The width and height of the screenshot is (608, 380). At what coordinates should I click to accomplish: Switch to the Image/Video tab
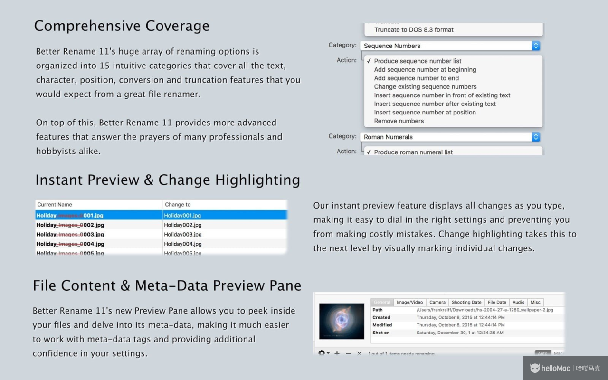coord(409,302)
